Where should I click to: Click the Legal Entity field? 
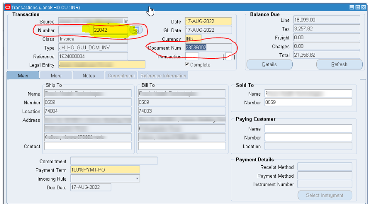tap(102, 65)
